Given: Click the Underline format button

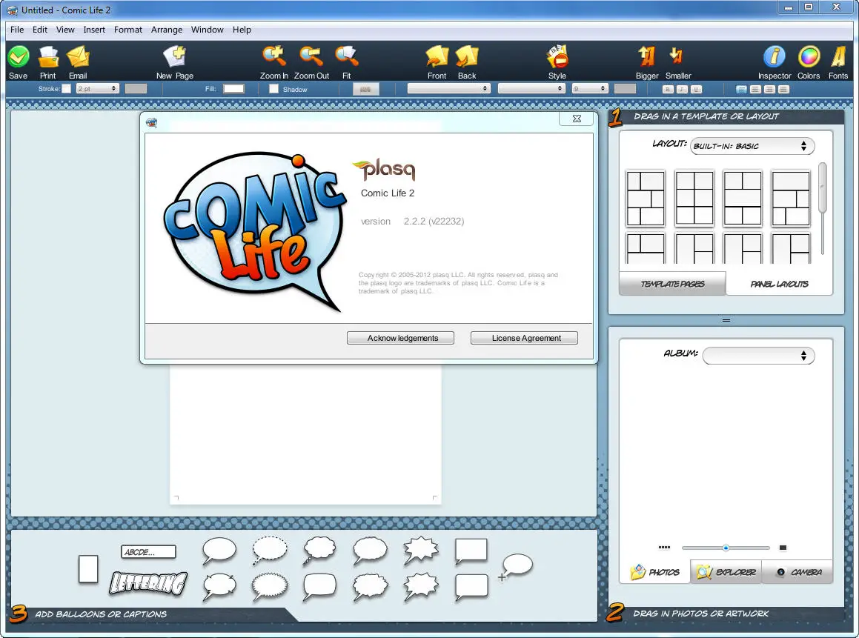Looking at the screenshot, I should (696, 89).
